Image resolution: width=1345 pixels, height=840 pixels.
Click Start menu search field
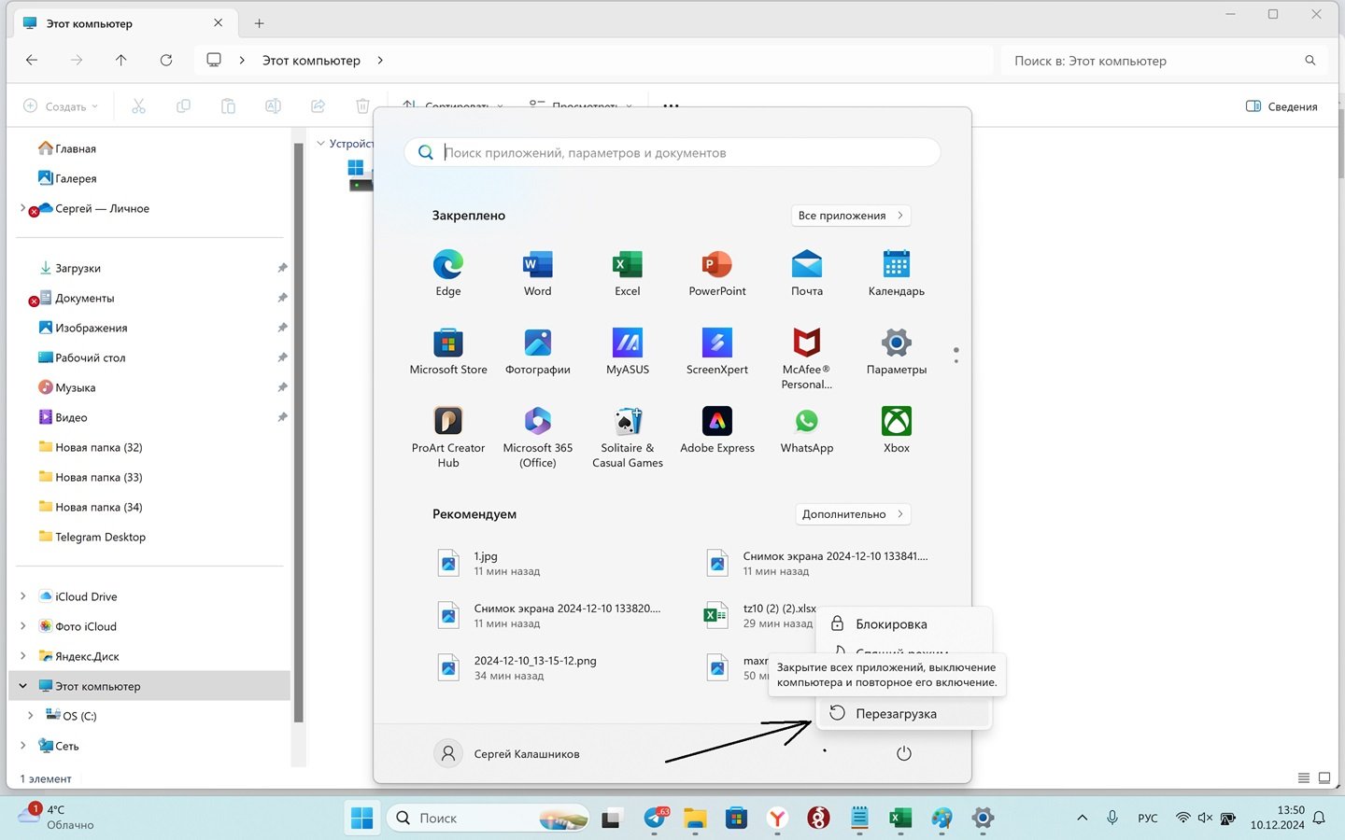click(x=672, y=152)
